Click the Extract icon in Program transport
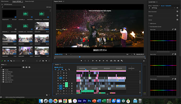The image size is (181, 104). point(115,61)
